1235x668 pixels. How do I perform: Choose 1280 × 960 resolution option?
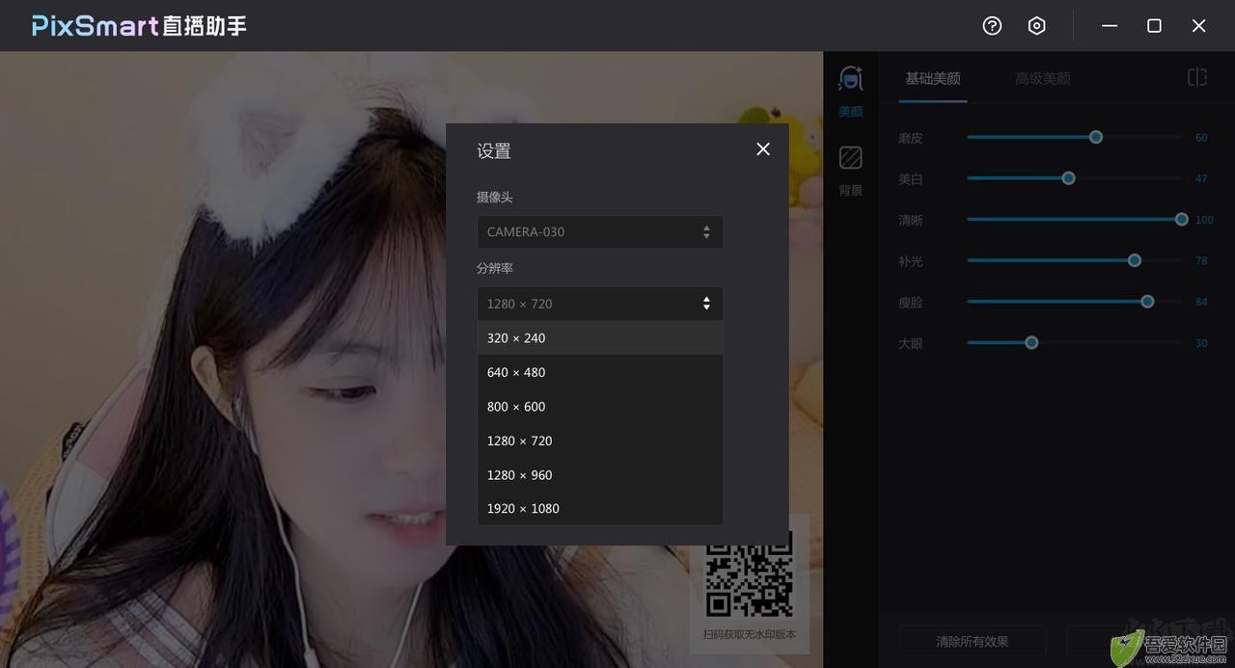tap(600, 475)
